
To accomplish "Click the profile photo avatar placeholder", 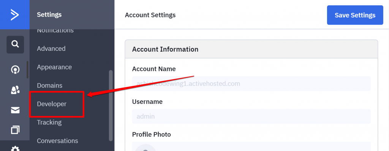I will [145, 148].
